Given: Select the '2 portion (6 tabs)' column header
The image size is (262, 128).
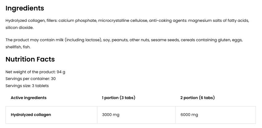Looking at the screenshot, I should [197, 98].
